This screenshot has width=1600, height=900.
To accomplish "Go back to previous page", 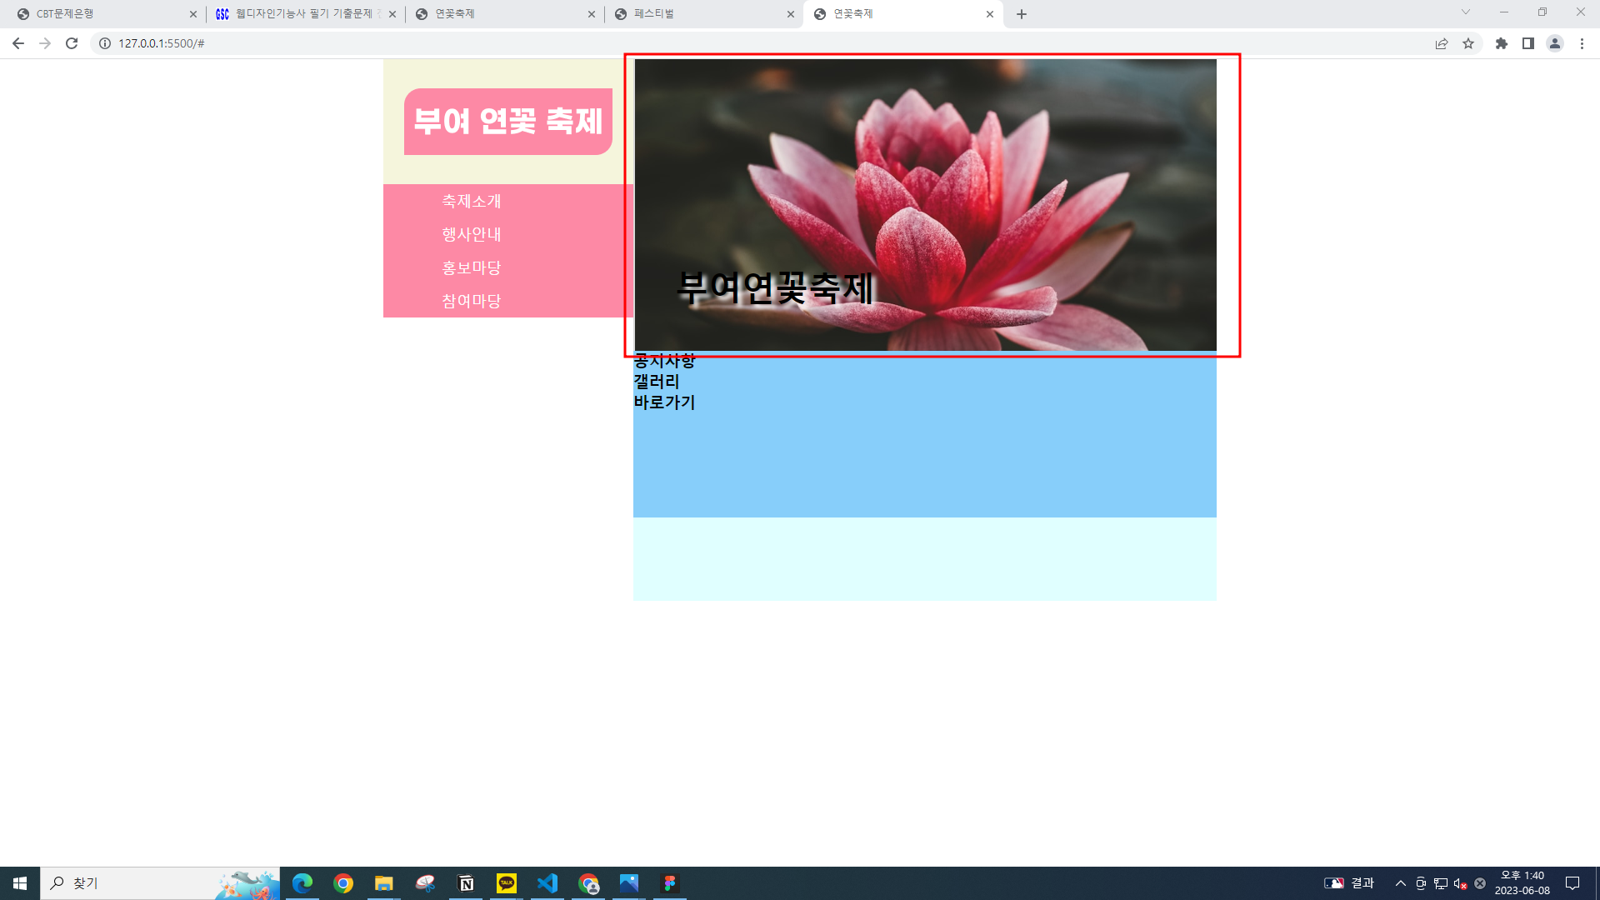I will (x=18, y=43).
